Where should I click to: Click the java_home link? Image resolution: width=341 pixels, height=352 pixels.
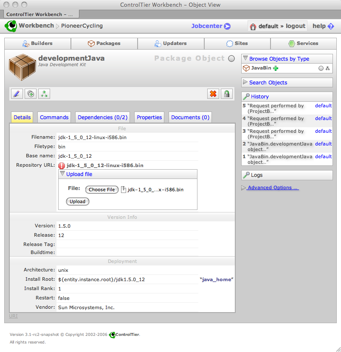pyautogui.click(x=217, y=279)
